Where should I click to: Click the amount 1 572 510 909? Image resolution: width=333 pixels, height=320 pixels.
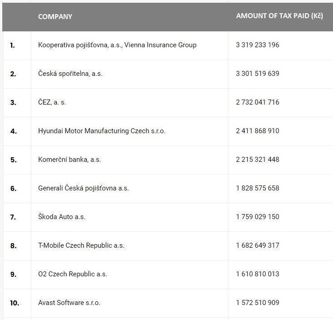tap(258, 303)
